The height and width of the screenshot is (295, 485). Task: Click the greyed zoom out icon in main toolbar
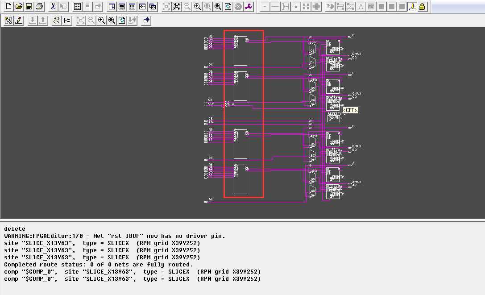click(x=187, y=6)
